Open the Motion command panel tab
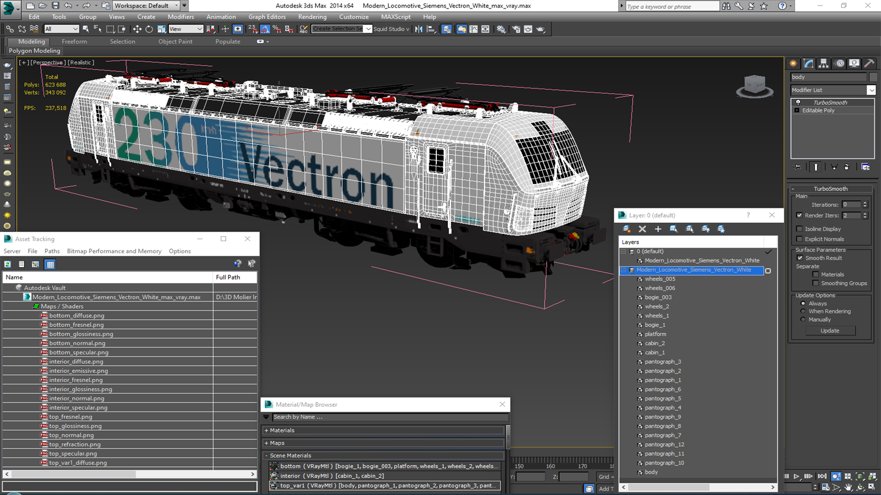 point(839,63)
